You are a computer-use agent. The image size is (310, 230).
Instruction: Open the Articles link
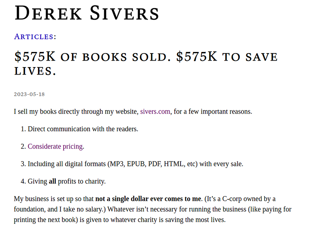pos(34,37)
